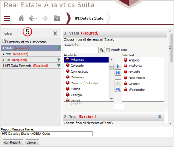This screenshot has width=174, height=147.
Task: Open the hamburger menu
Action: [7, 18]
